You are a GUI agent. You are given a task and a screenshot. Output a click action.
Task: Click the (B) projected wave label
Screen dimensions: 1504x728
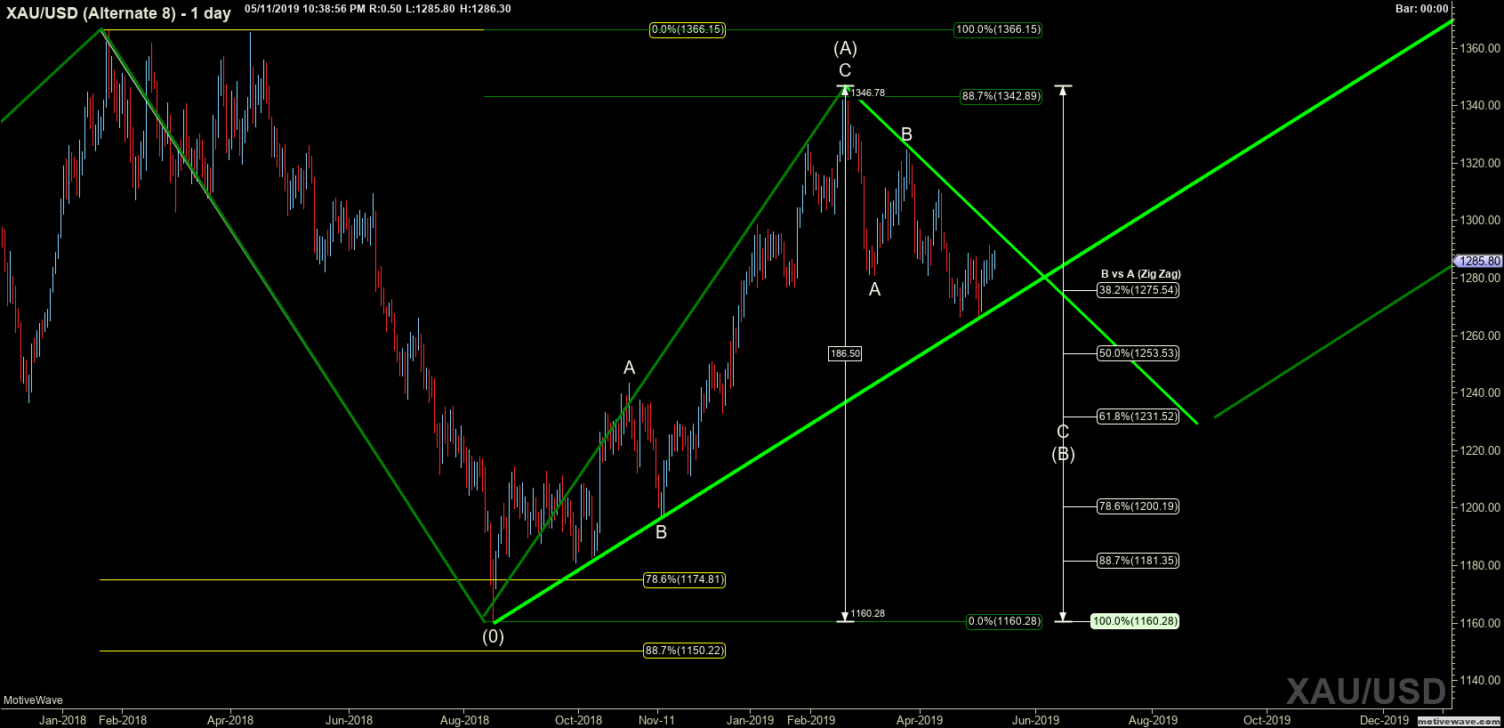[x=1063, y=454]
